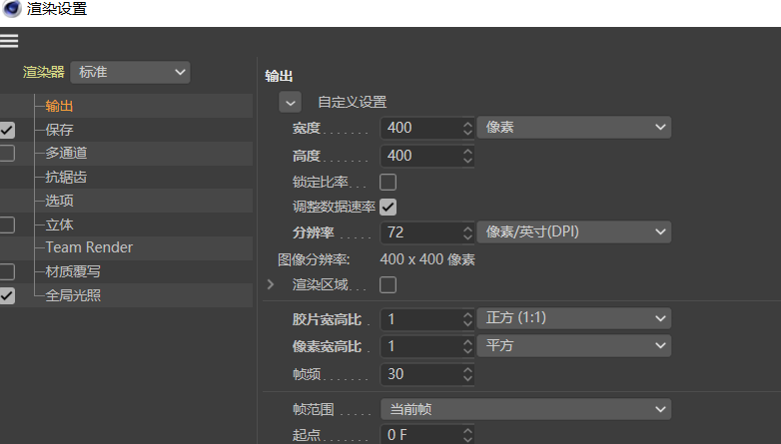This screenshot has width=781, height=444.
Task: Click the hamburger menu icon
Action: 9,41
